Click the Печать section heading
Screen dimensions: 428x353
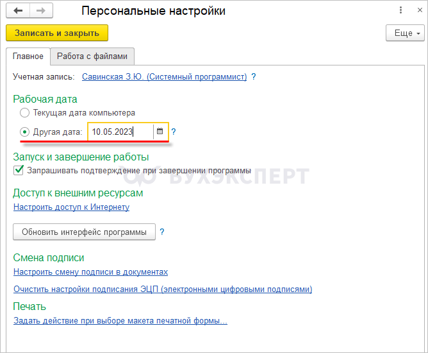(29, 307)
